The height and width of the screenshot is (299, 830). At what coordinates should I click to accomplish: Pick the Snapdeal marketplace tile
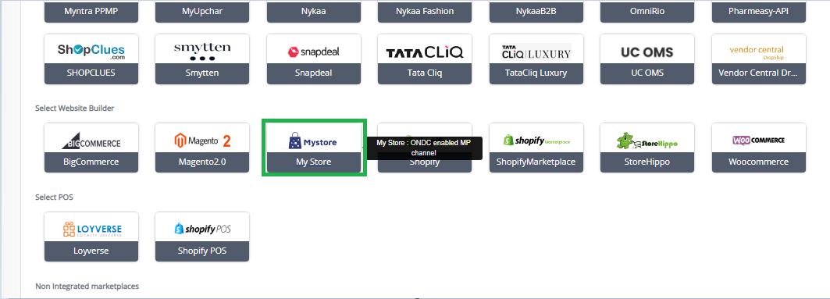314,59
